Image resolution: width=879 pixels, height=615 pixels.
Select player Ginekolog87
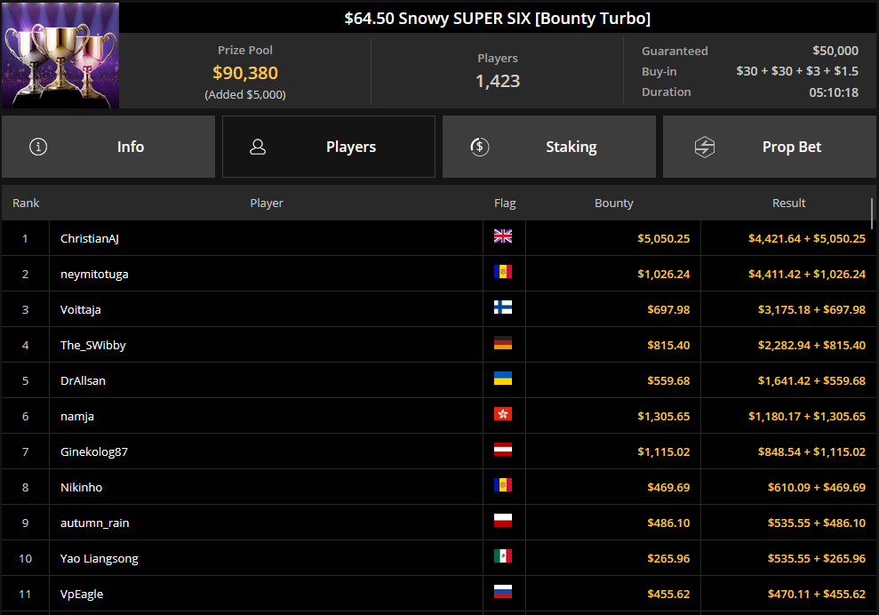pyautogui.click(x=94, y=451)
